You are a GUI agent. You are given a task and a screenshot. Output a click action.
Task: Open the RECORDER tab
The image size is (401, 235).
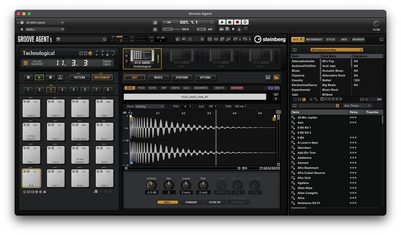pyautogui.click(x=237, y=88)
